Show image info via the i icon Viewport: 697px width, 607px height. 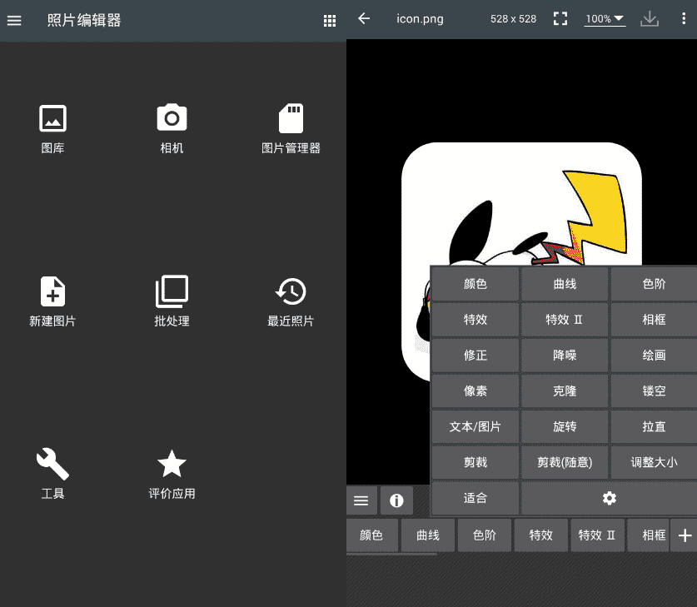click(x=396, y=500)
